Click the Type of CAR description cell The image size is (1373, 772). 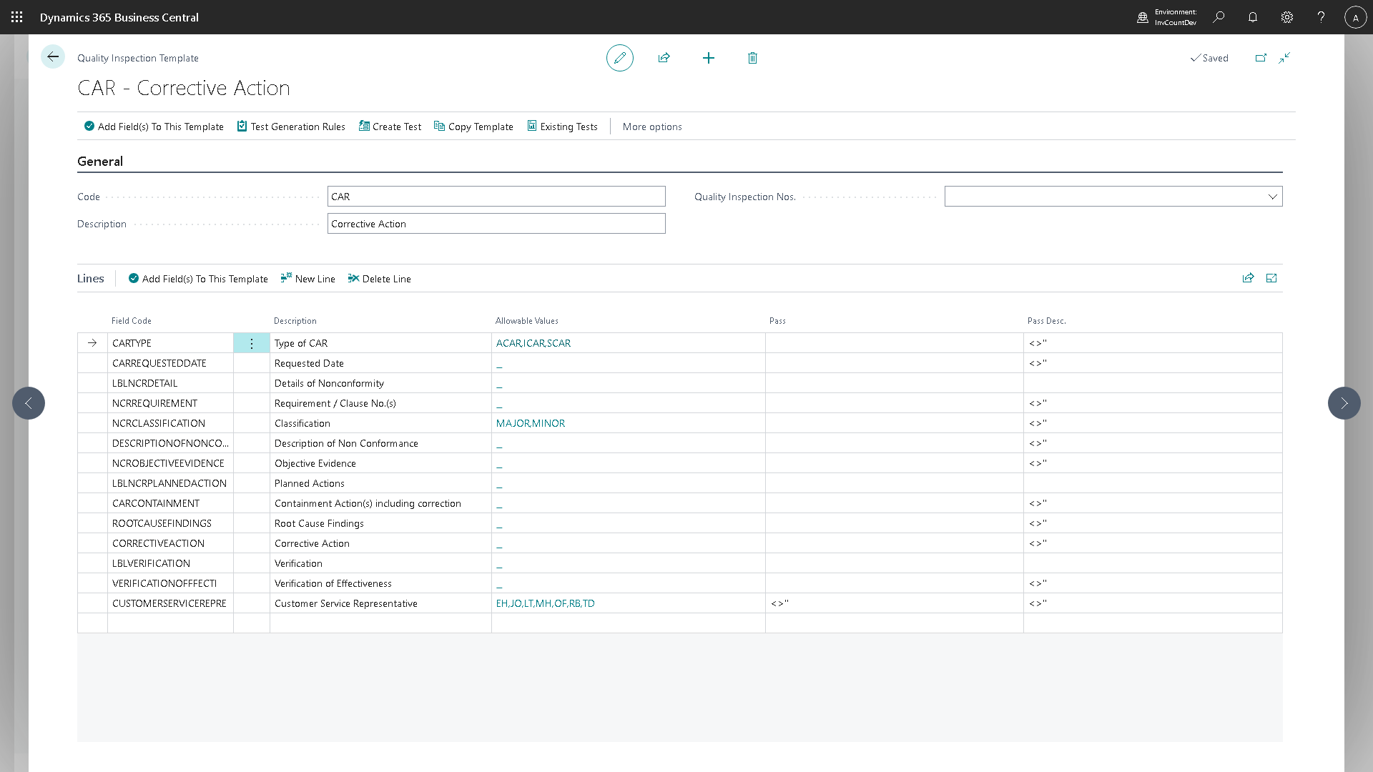(380, 343)
